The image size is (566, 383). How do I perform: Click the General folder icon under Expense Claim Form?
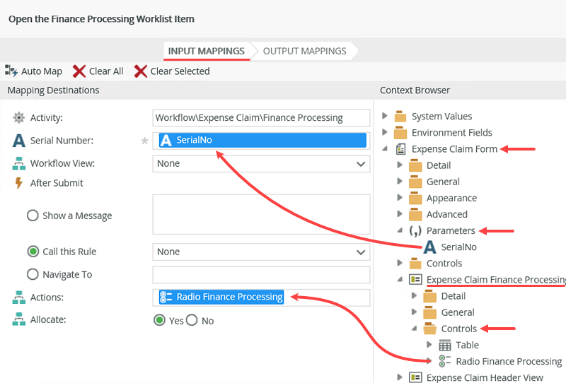(x=415, y=182)
